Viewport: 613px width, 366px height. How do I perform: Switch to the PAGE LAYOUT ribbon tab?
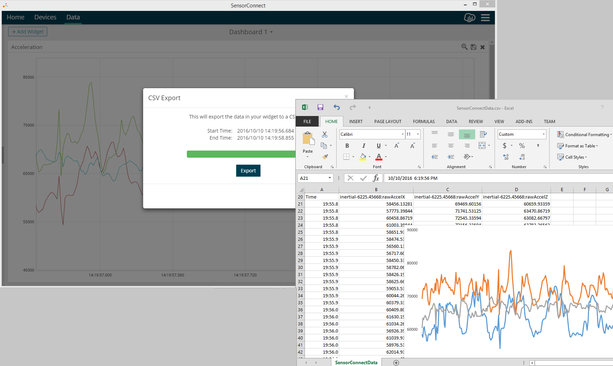coord(387,122)
